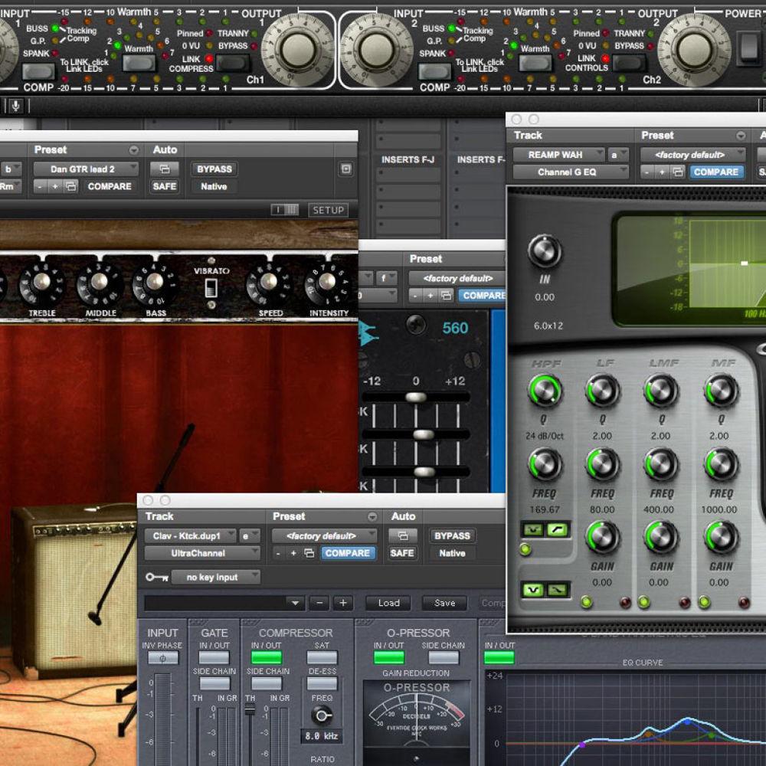
Task: Toggle the VIBRATO switch on the amp
Action: 212,288
